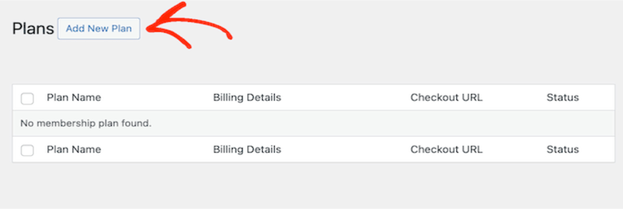This screenshot has width=623, height=209.
Task: Click the Add New Plan button
Action: point(99,29)
